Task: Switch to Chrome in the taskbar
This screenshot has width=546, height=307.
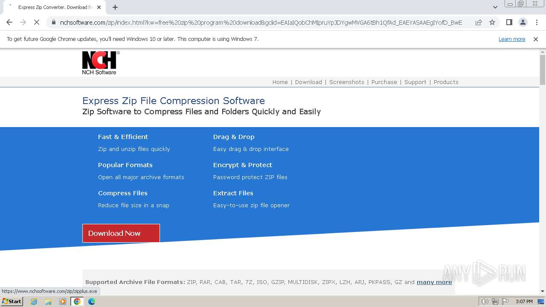Action: click(77, 301)
